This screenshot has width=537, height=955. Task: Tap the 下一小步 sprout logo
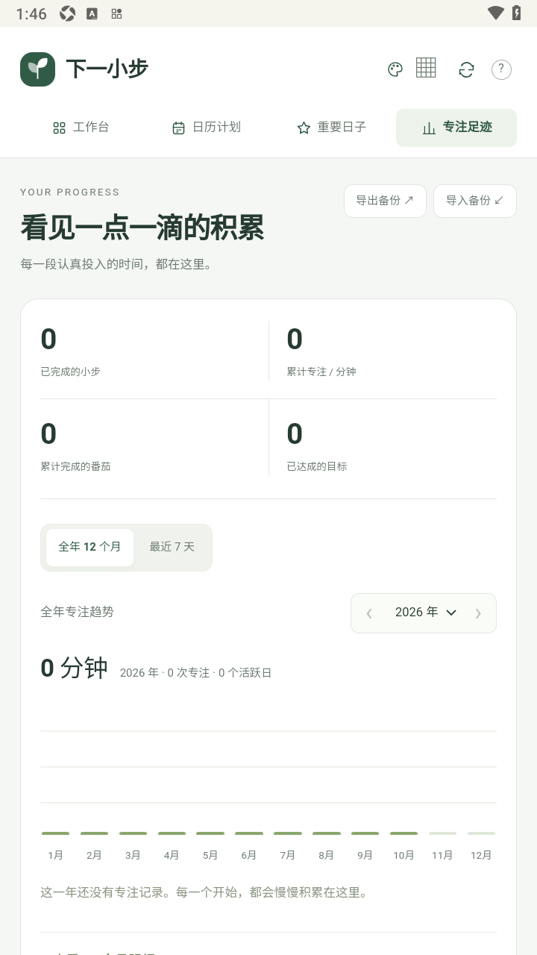coord(37,69)
